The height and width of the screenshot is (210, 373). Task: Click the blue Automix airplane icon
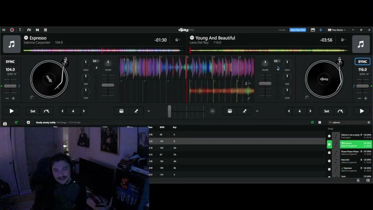[x=321, y=30]
